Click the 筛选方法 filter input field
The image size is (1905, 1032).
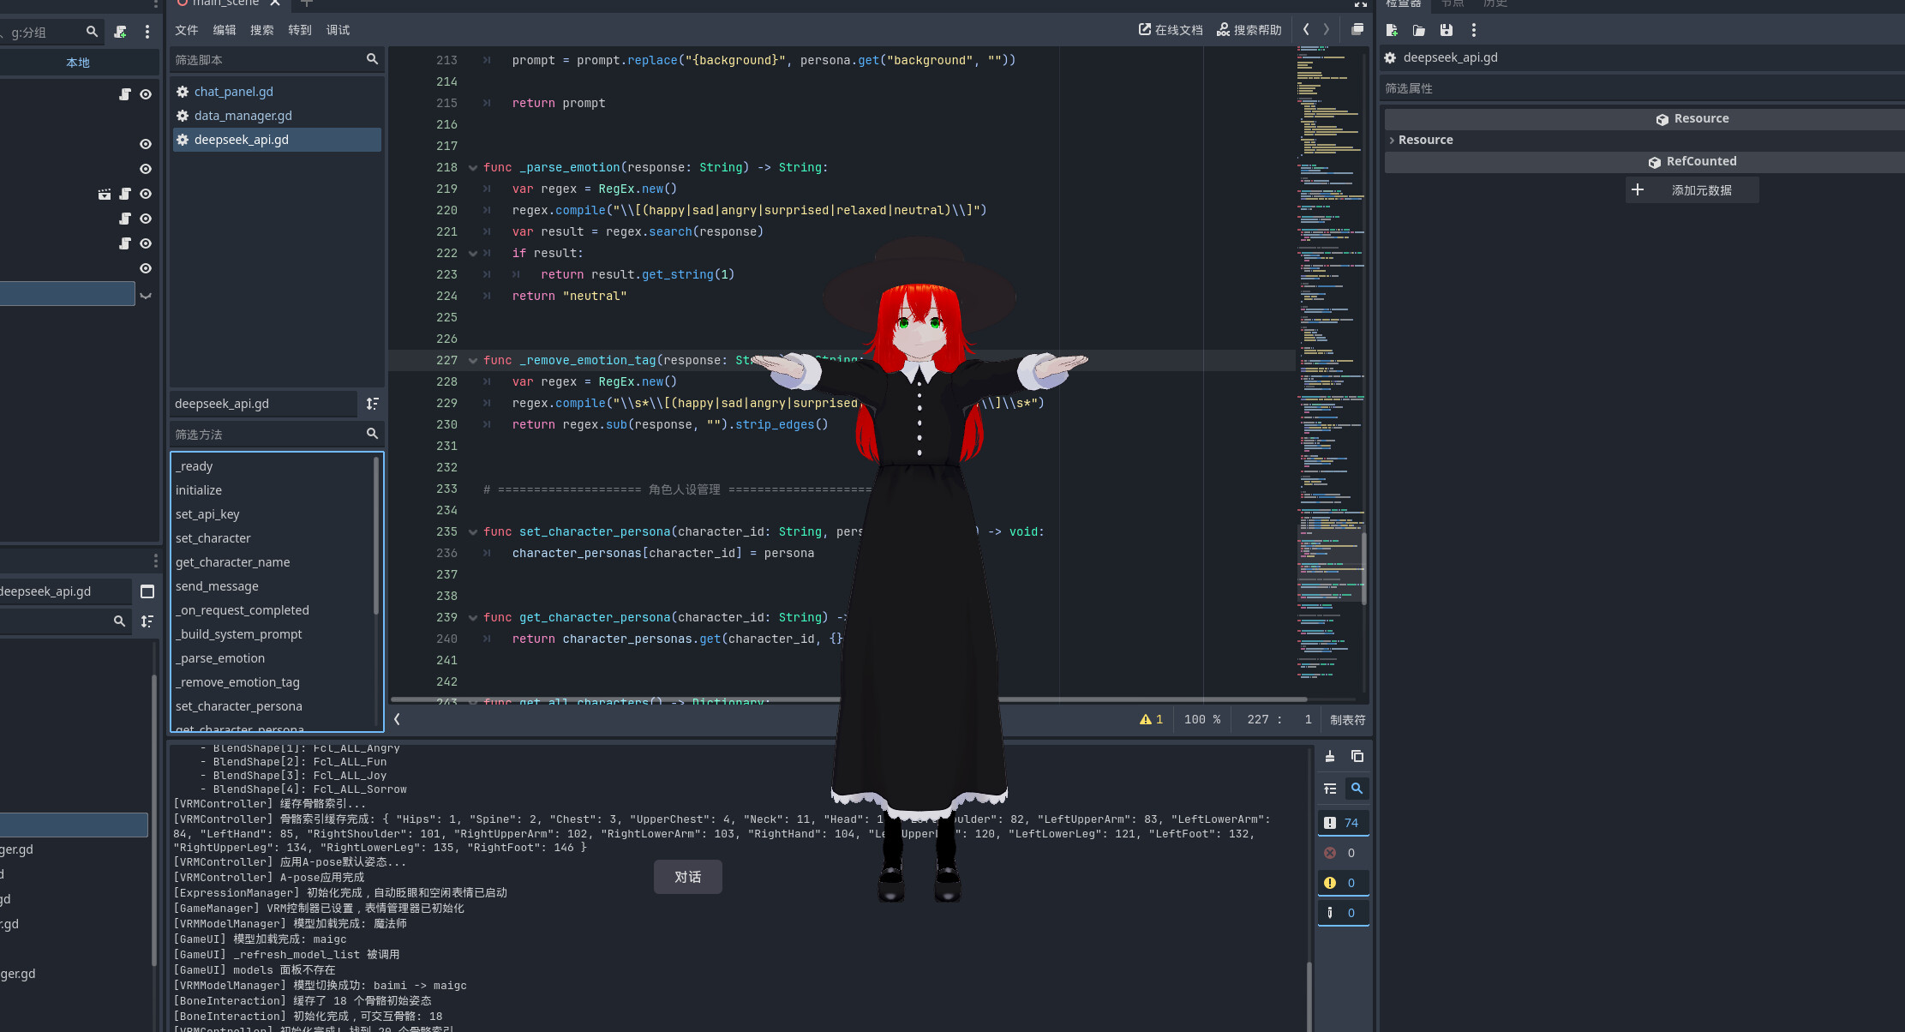pos(266,434)
